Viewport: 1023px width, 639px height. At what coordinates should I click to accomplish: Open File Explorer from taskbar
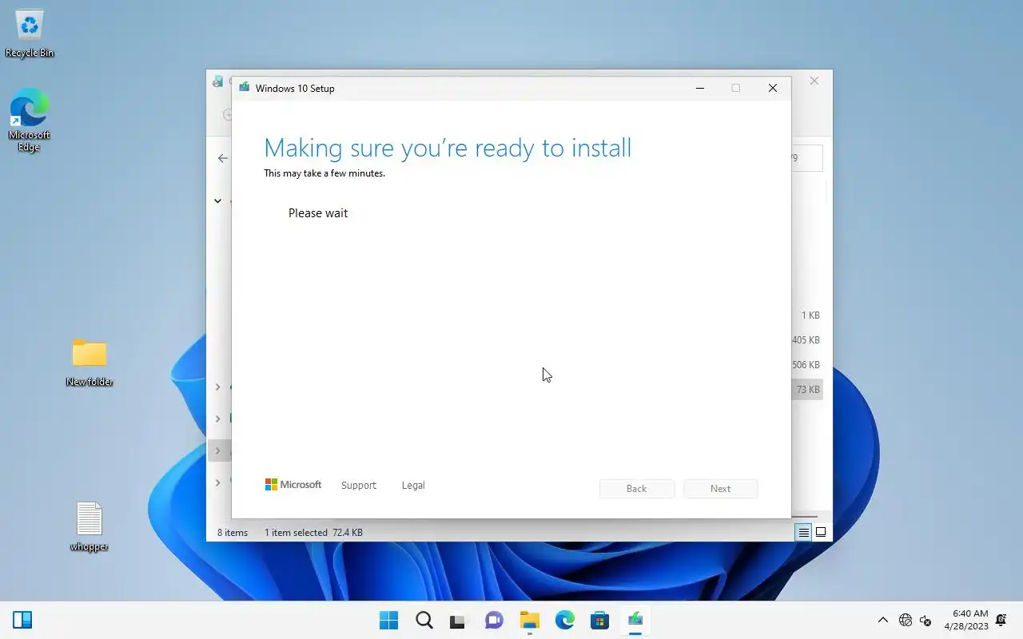coord(529,620)
